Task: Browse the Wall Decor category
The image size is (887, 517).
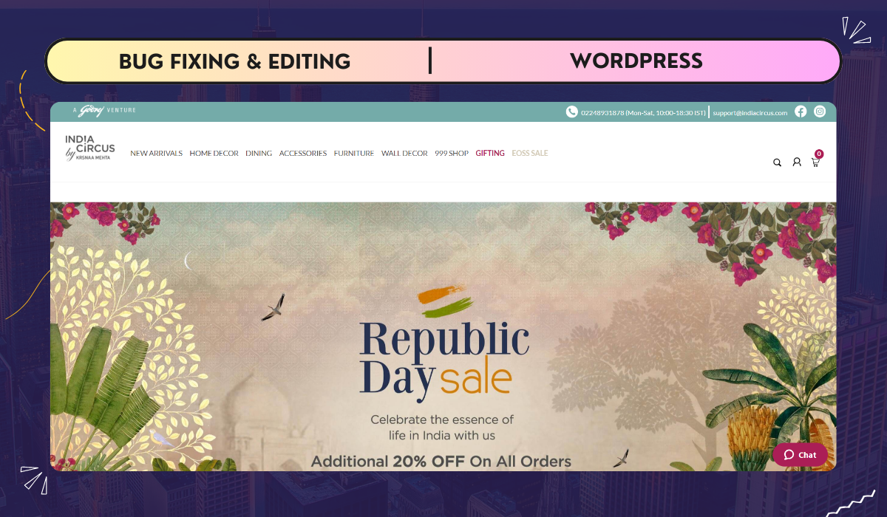Action: click(404, 154)
